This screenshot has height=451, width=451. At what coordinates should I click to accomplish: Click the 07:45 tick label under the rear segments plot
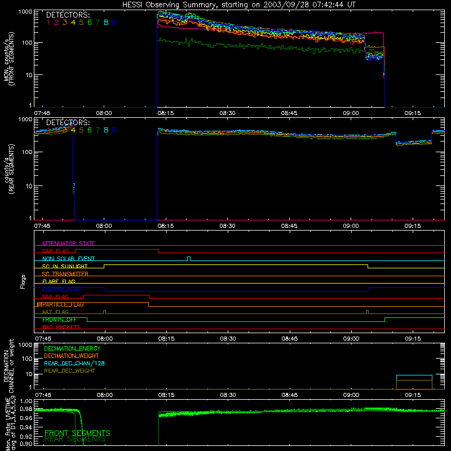point(42,226)
